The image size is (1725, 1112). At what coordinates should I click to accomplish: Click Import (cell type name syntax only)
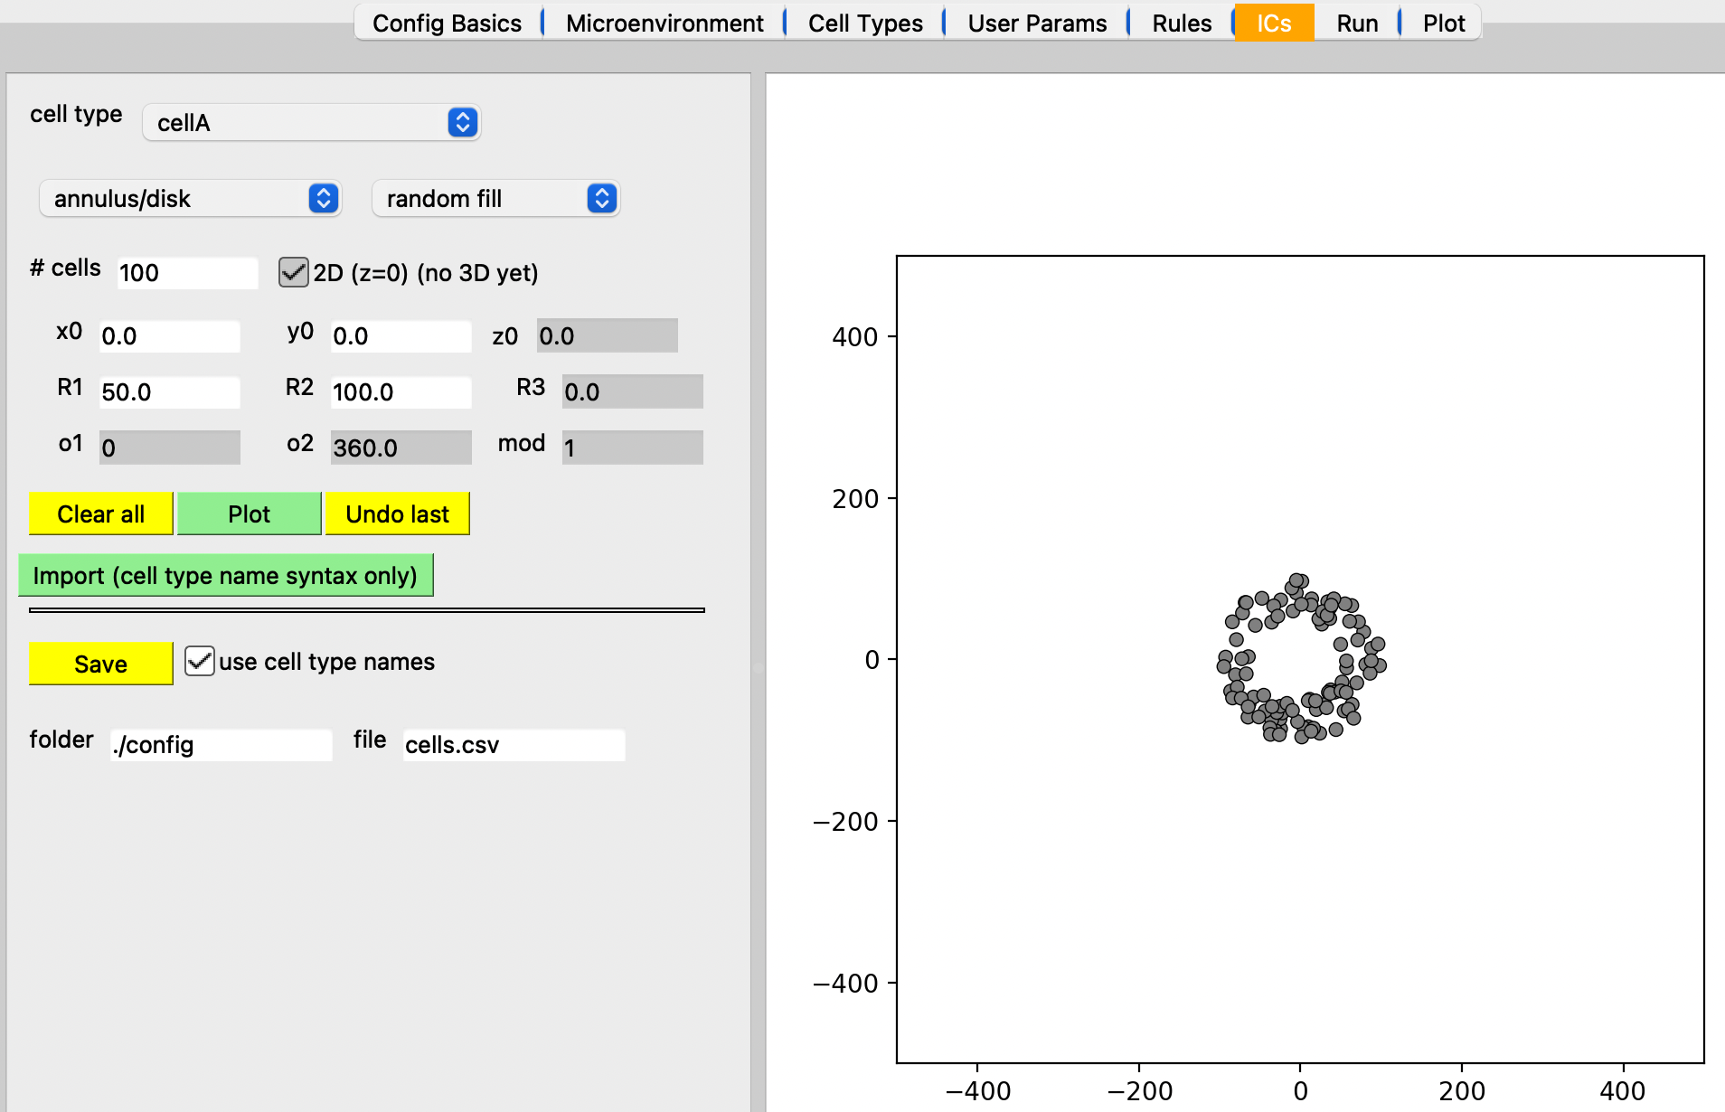tap(225, 575)
